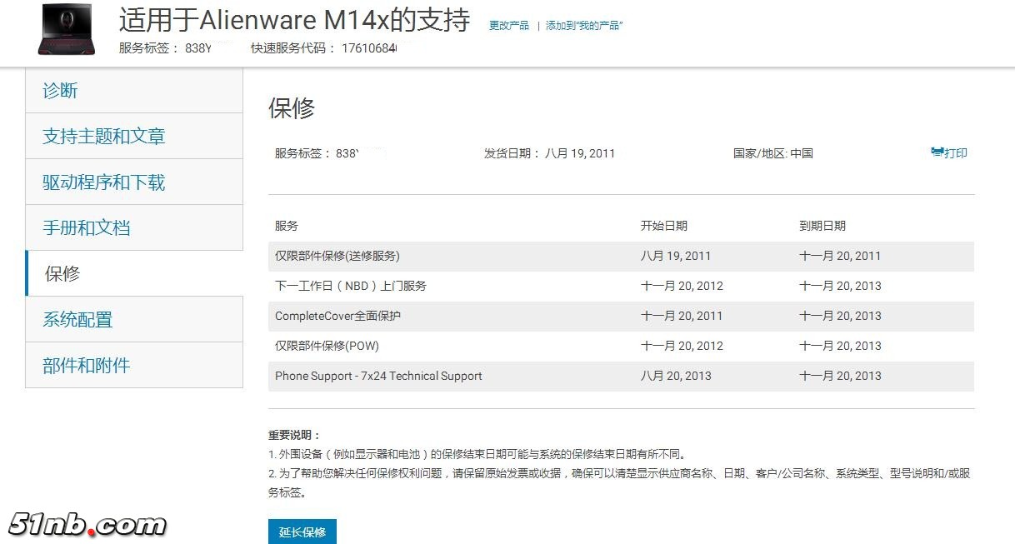The height and width of the screenshot is (544, 1015).
Task: Click start date 八月 20, 2013
Action: pyautogui.click(x=676, y=376)
